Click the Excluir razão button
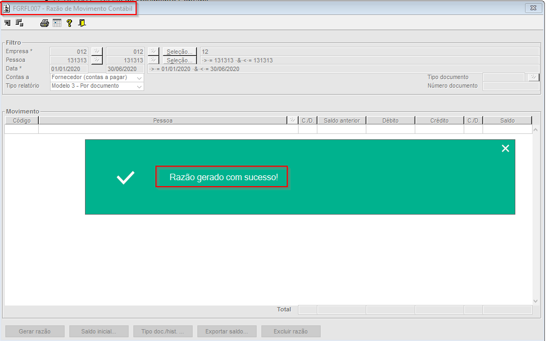Viewport: 546px width, 341px height. [x=291, y=331]
